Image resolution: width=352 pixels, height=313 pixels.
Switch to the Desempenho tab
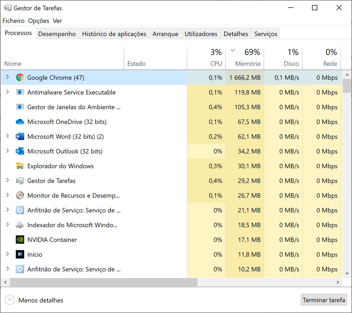[57, 34]
